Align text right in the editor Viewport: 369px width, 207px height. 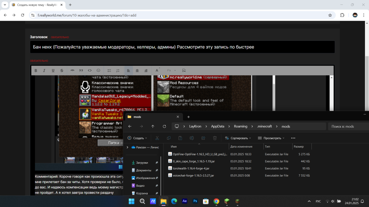(x=146, y=71)
